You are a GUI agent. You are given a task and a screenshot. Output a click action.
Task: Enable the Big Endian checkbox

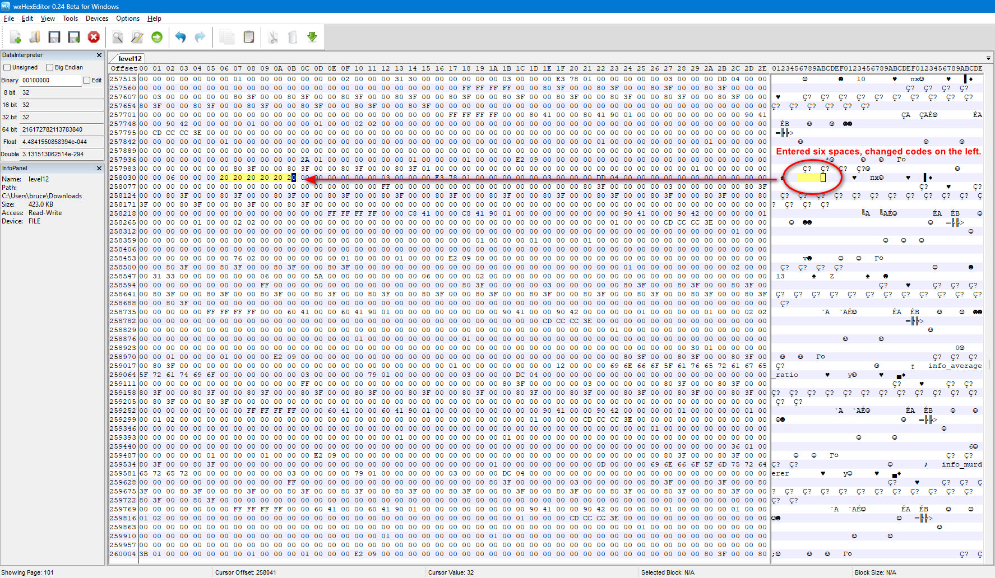point(50,68)
